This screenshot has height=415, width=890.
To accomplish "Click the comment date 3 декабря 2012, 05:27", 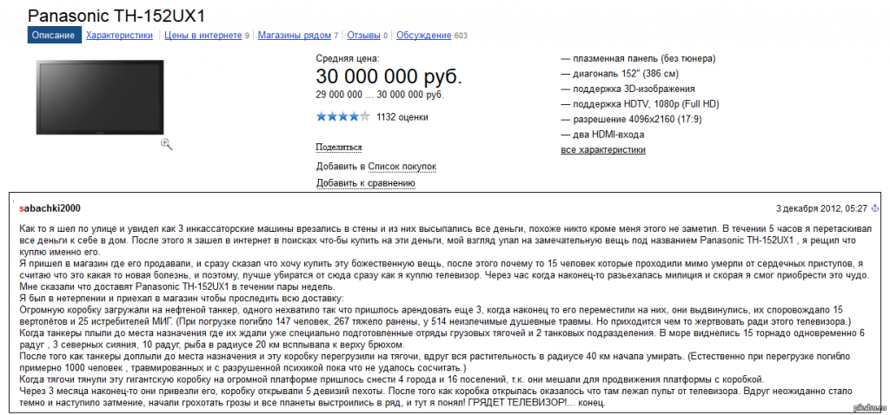I will tap(821, 208).
